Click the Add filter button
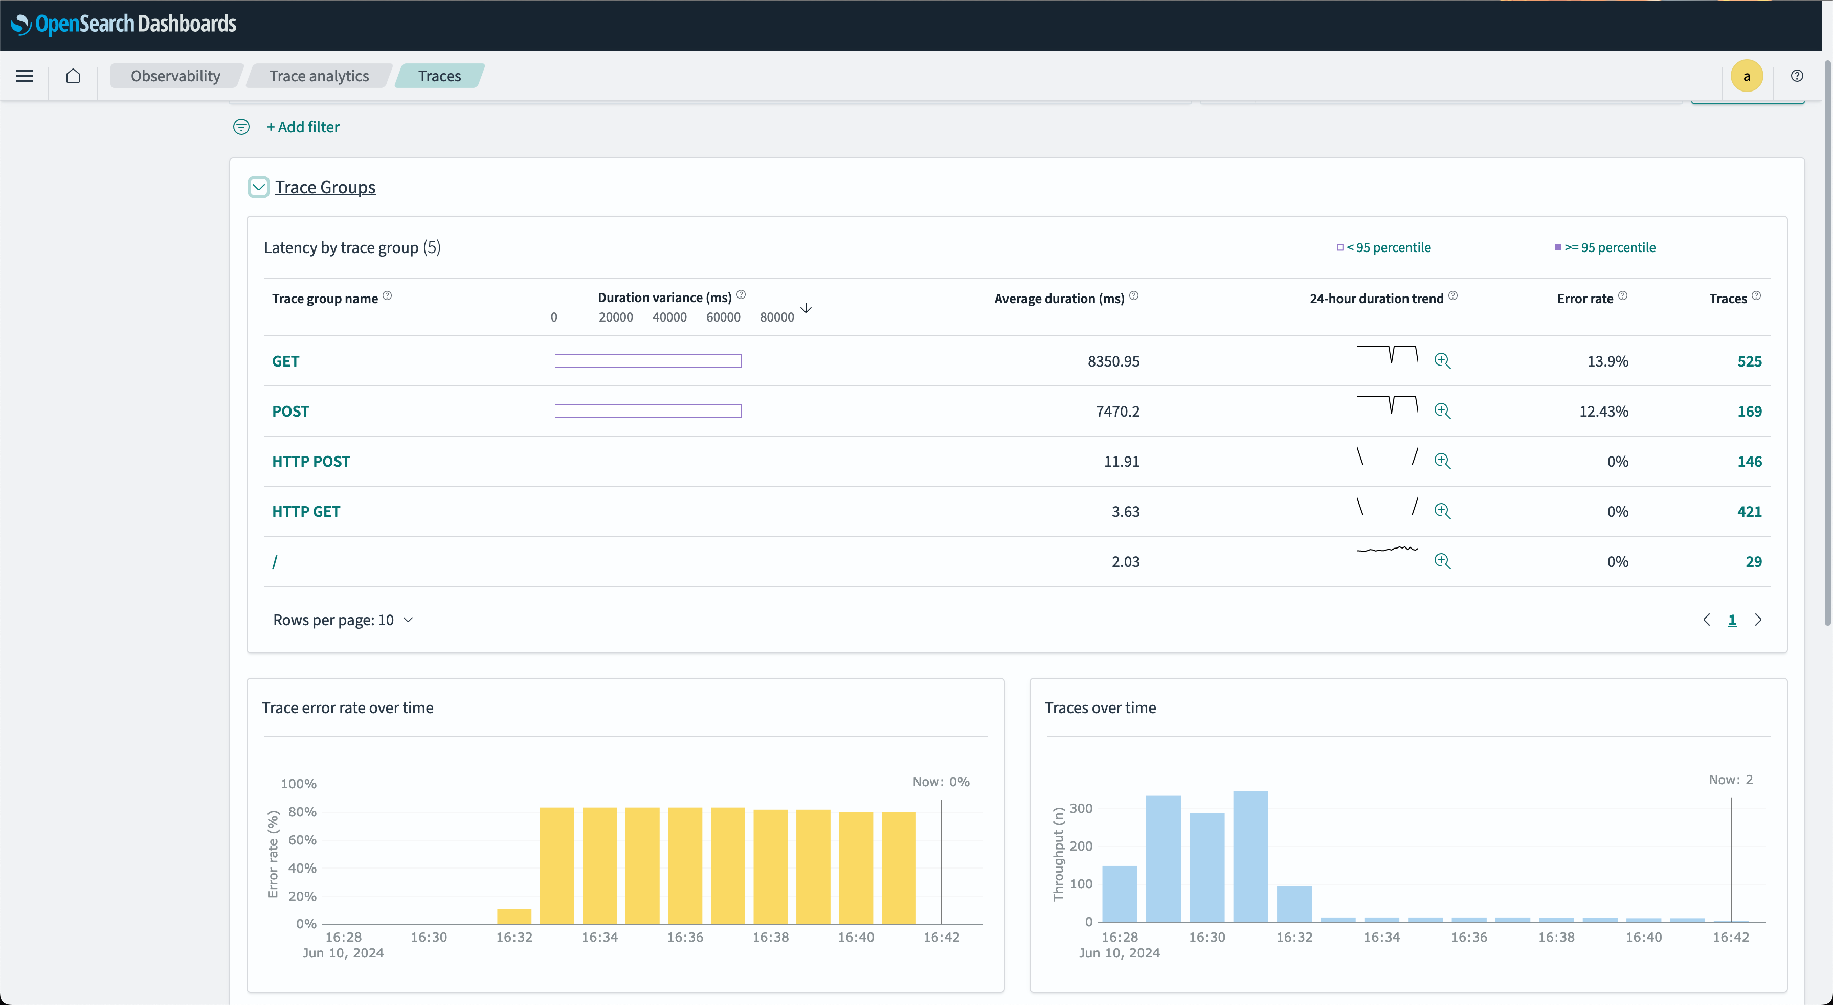The image size is (1833, 1005). [x=302, y=126]
